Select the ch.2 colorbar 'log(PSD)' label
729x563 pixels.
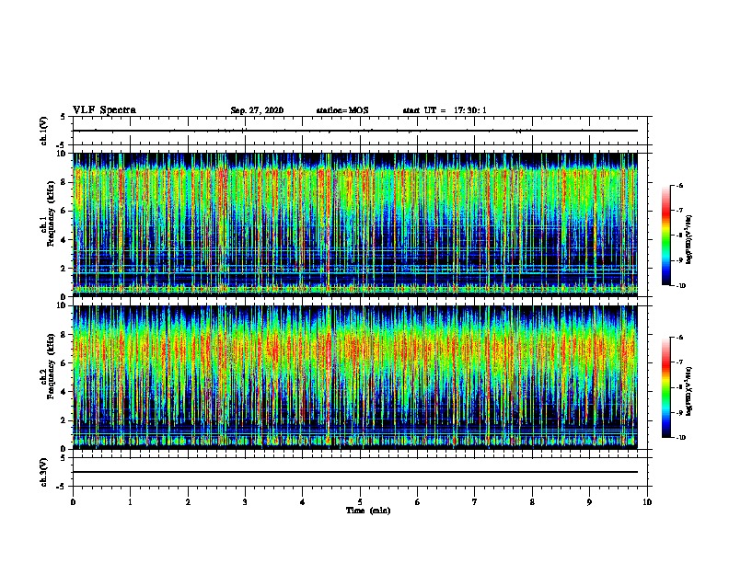688,391
